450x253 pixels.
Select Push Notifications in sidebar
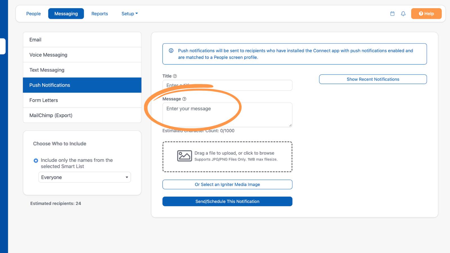(x=82, y=85)
